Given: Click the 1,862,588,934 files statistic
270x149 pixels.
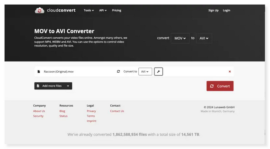Looking at the screenshot, I should pos(130,135).
